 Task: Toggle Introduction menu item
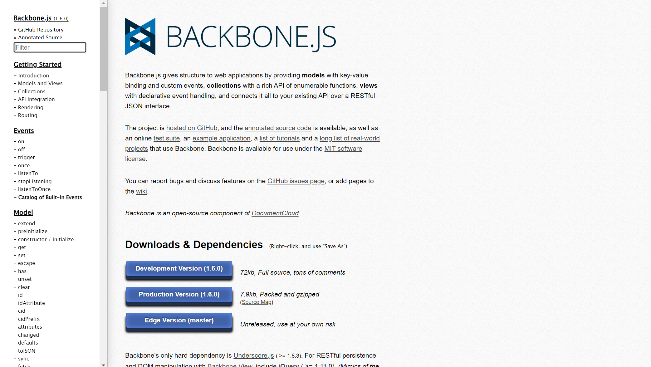[33, 76]
